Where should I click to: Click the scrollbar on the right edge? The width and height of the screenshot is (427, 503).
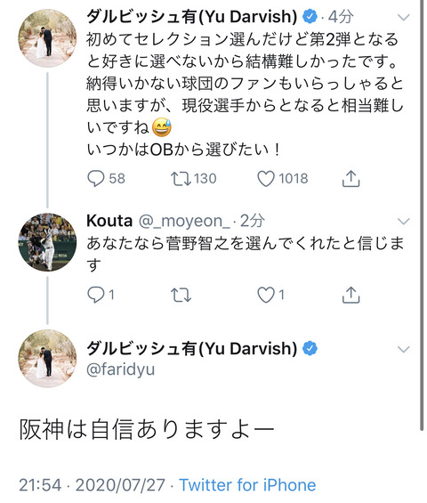click(x=422, y=215)
